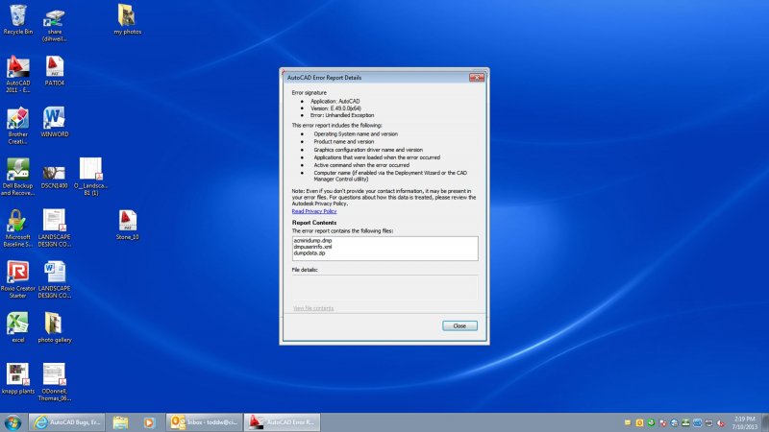
Task: Click the taskbar clock showing 2:19 PM
Action: tap(744, 422)
